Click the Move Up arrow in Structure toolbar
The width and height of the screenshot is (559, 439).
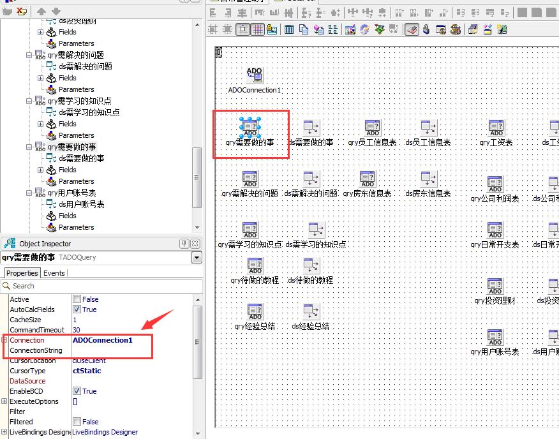pyautogui.click(x=41, y=11)
